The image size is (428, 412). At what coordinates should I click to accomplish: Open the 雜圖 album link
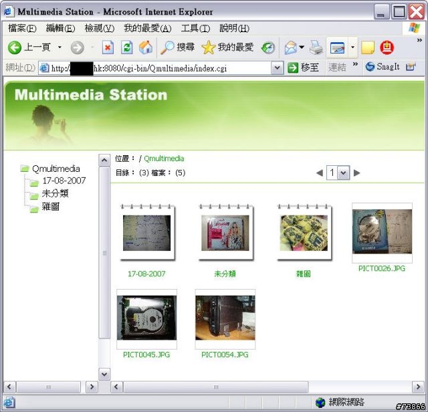point(303,274)
